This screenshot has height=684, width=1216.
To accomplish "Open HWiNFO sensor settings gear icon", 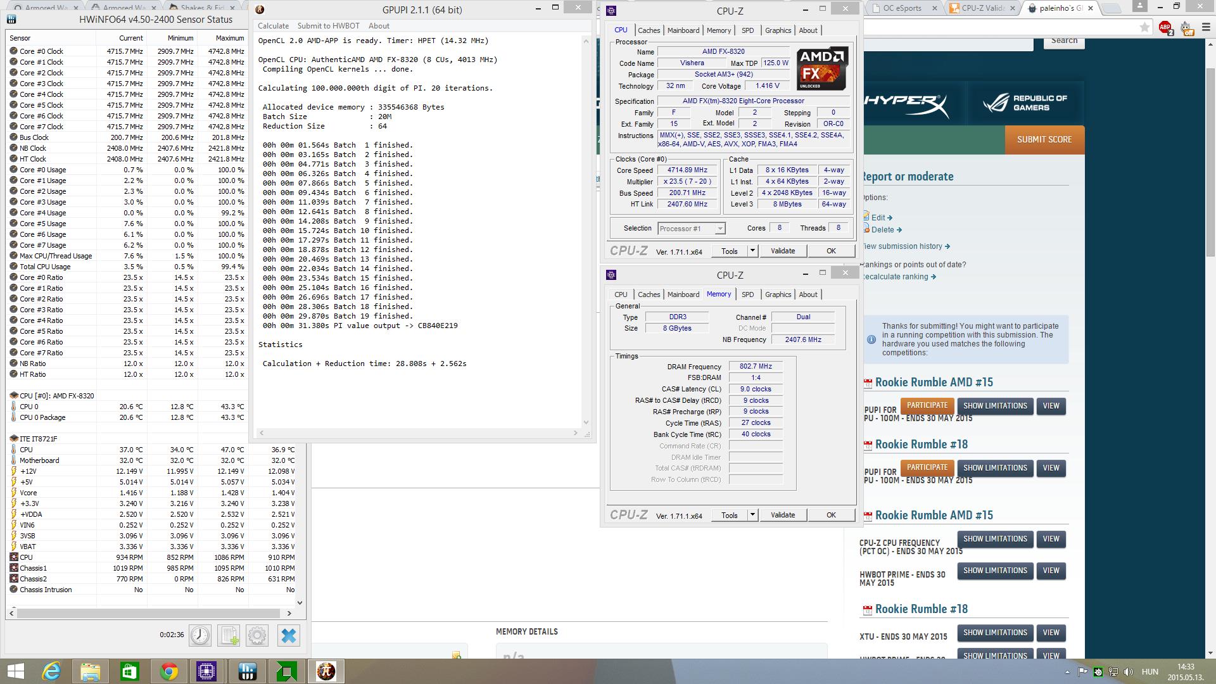I will tap(257, 635).
